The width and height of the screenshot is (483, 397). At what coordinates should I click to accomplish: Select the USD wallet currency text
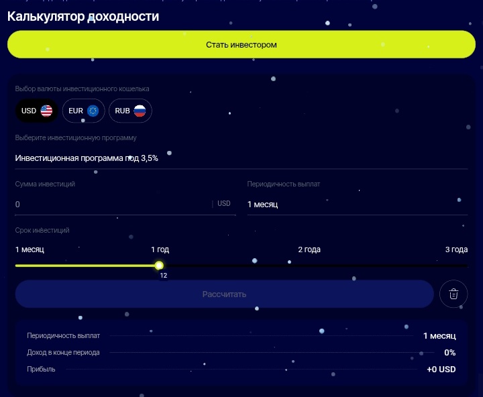[x=29, y=111]
